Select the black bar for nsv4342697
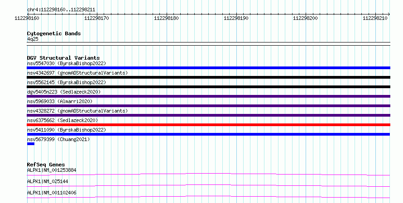Viewport: 403px width, 203px height. 208,77
